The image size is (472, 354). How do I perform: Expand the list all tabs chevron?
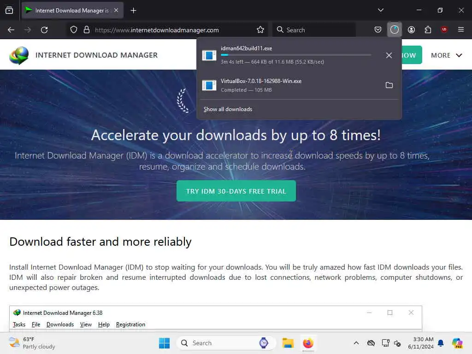click(x=380, y=10)
